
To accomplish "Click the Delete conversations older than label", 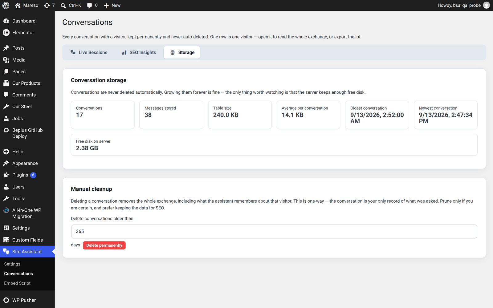I will point(102,219).
